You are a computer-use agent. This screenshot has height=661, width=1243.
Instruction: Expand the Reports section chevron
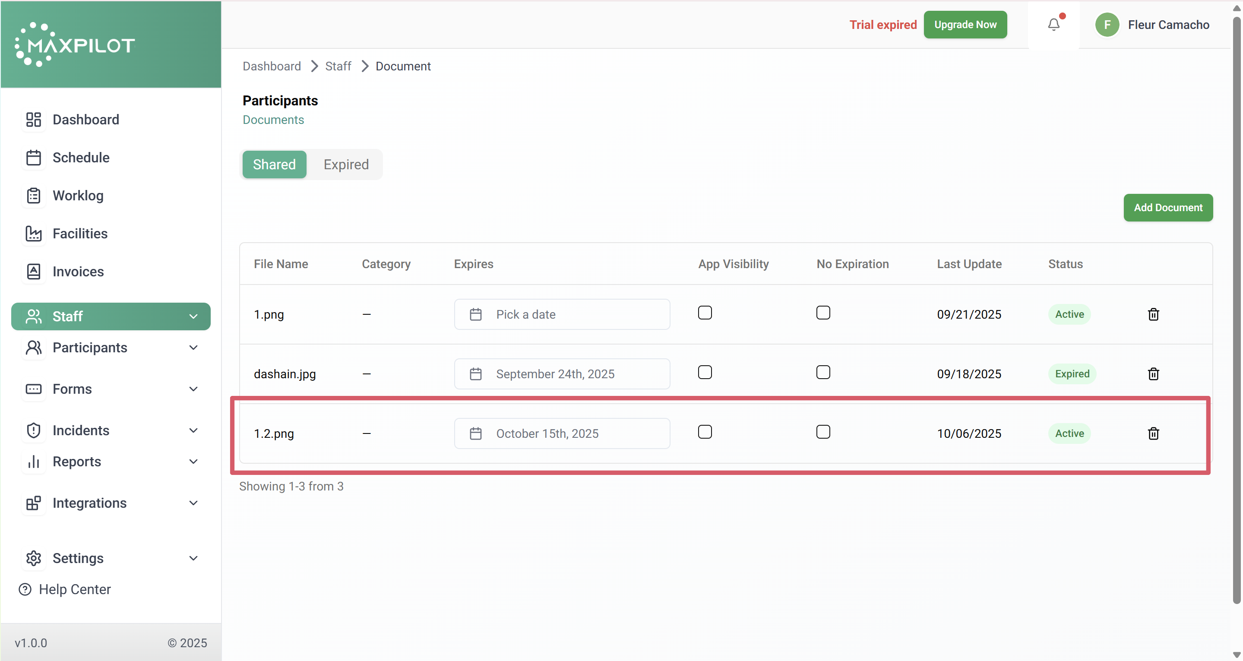click(193, 462)
